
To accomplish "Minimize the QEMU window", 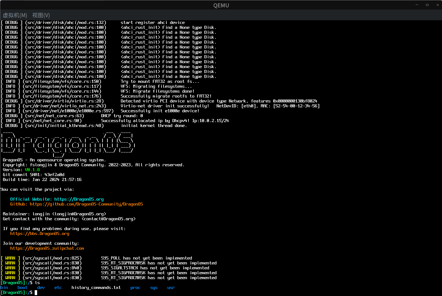I will click(417, 5).
